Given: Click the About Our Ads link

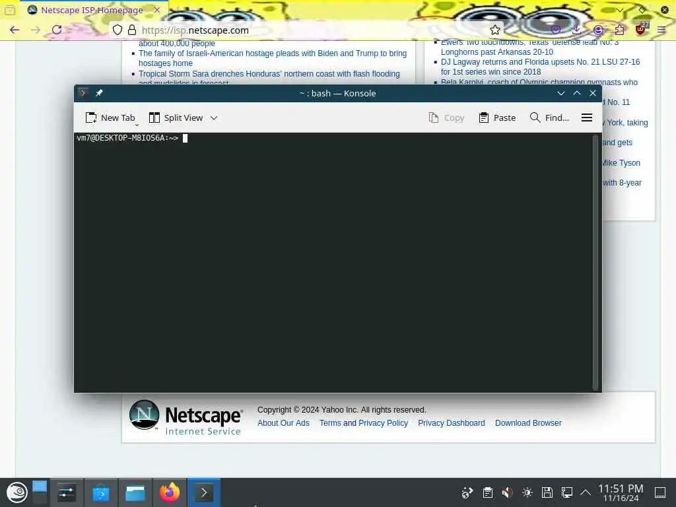Looking at the screenshot, I should coord(283,423).
